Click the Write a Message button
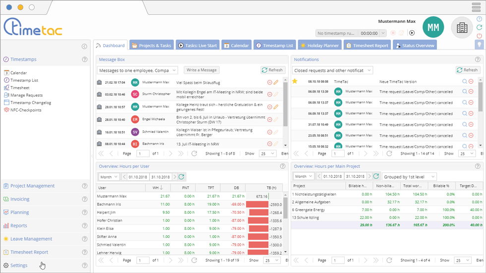This screenshot has width=486, height=273. click(201, 70)
